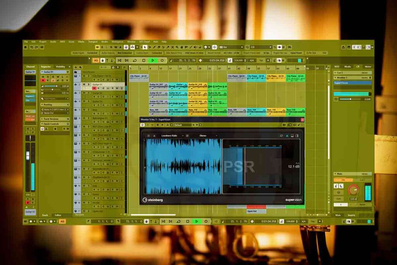Select the Object Selection arrow tool
Screen dimensions: 397x265
tap(145, 47)
